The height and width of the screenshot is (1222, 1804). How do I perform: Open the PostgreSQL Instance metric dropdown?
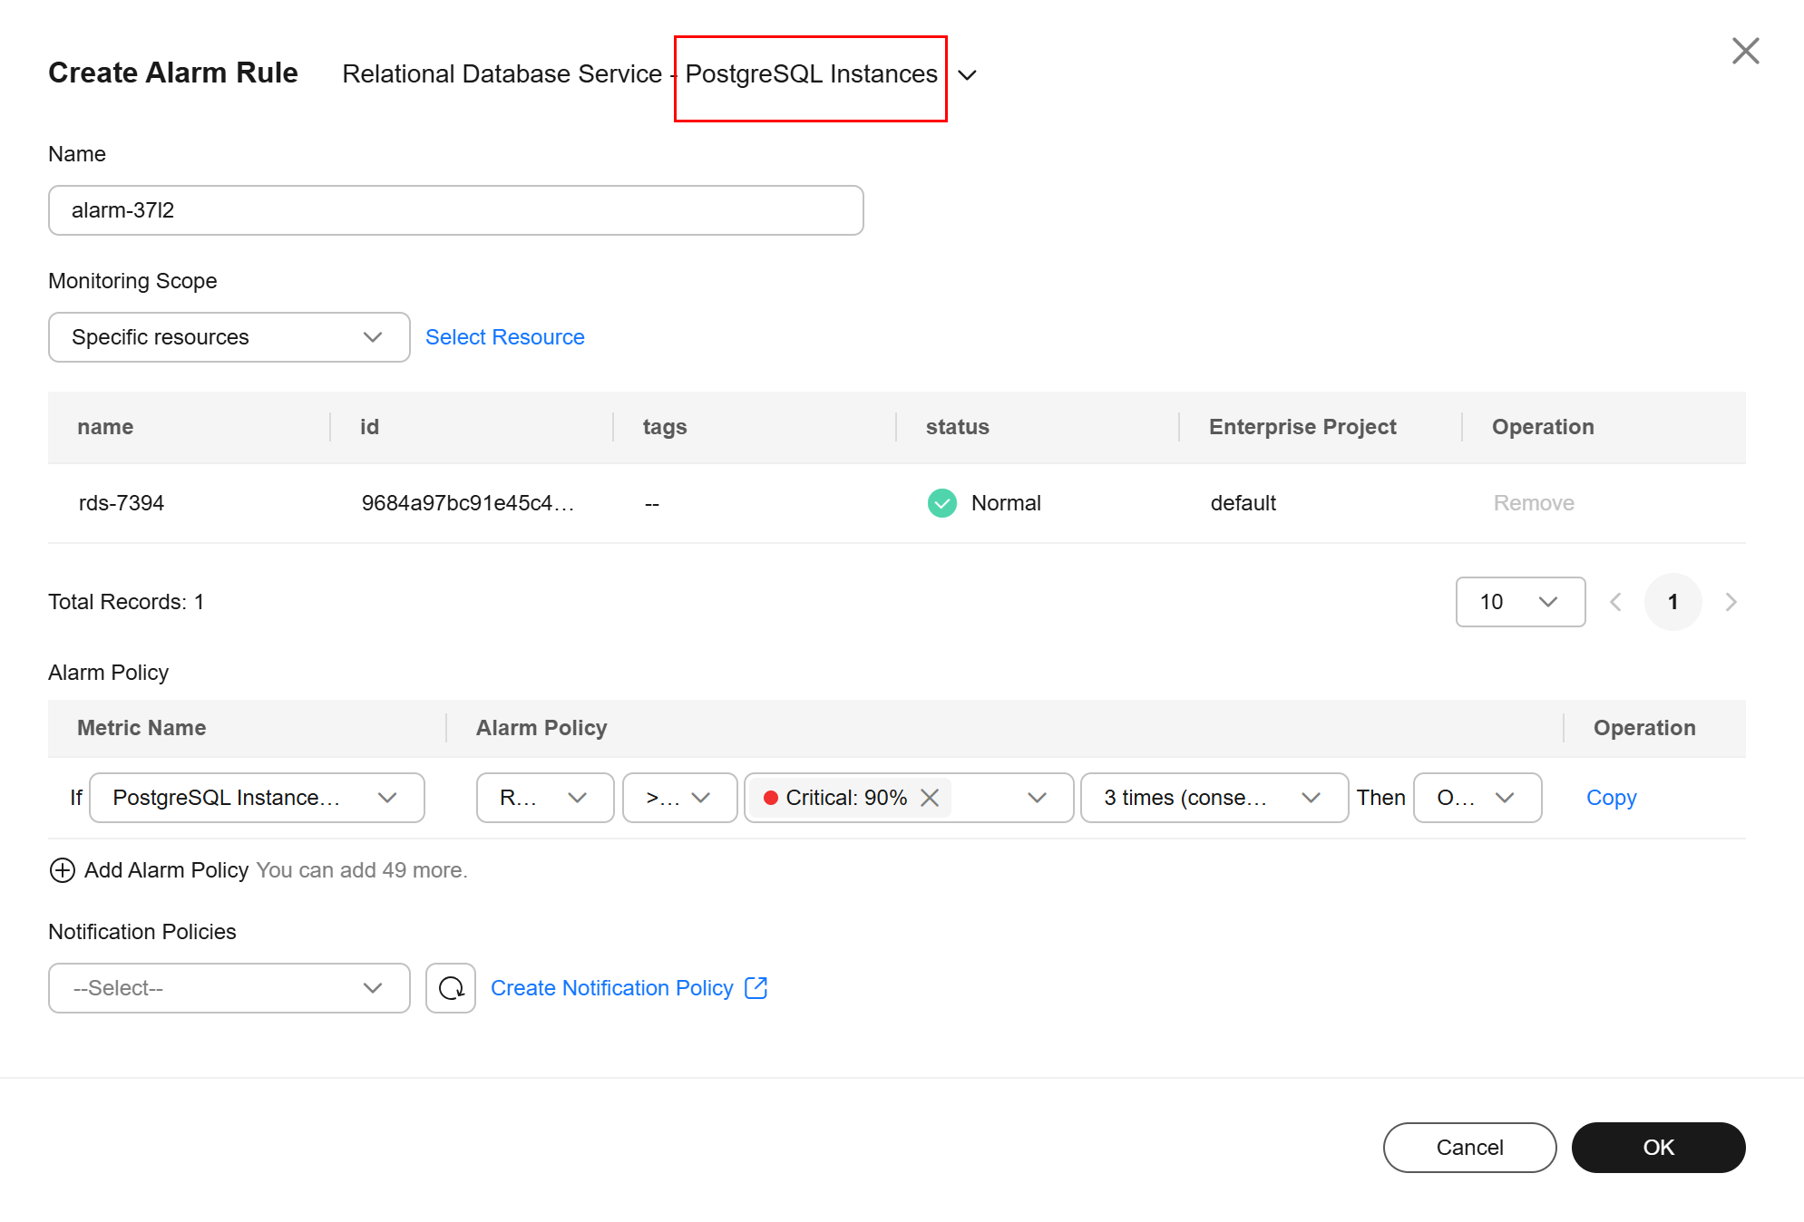(258, 798)
